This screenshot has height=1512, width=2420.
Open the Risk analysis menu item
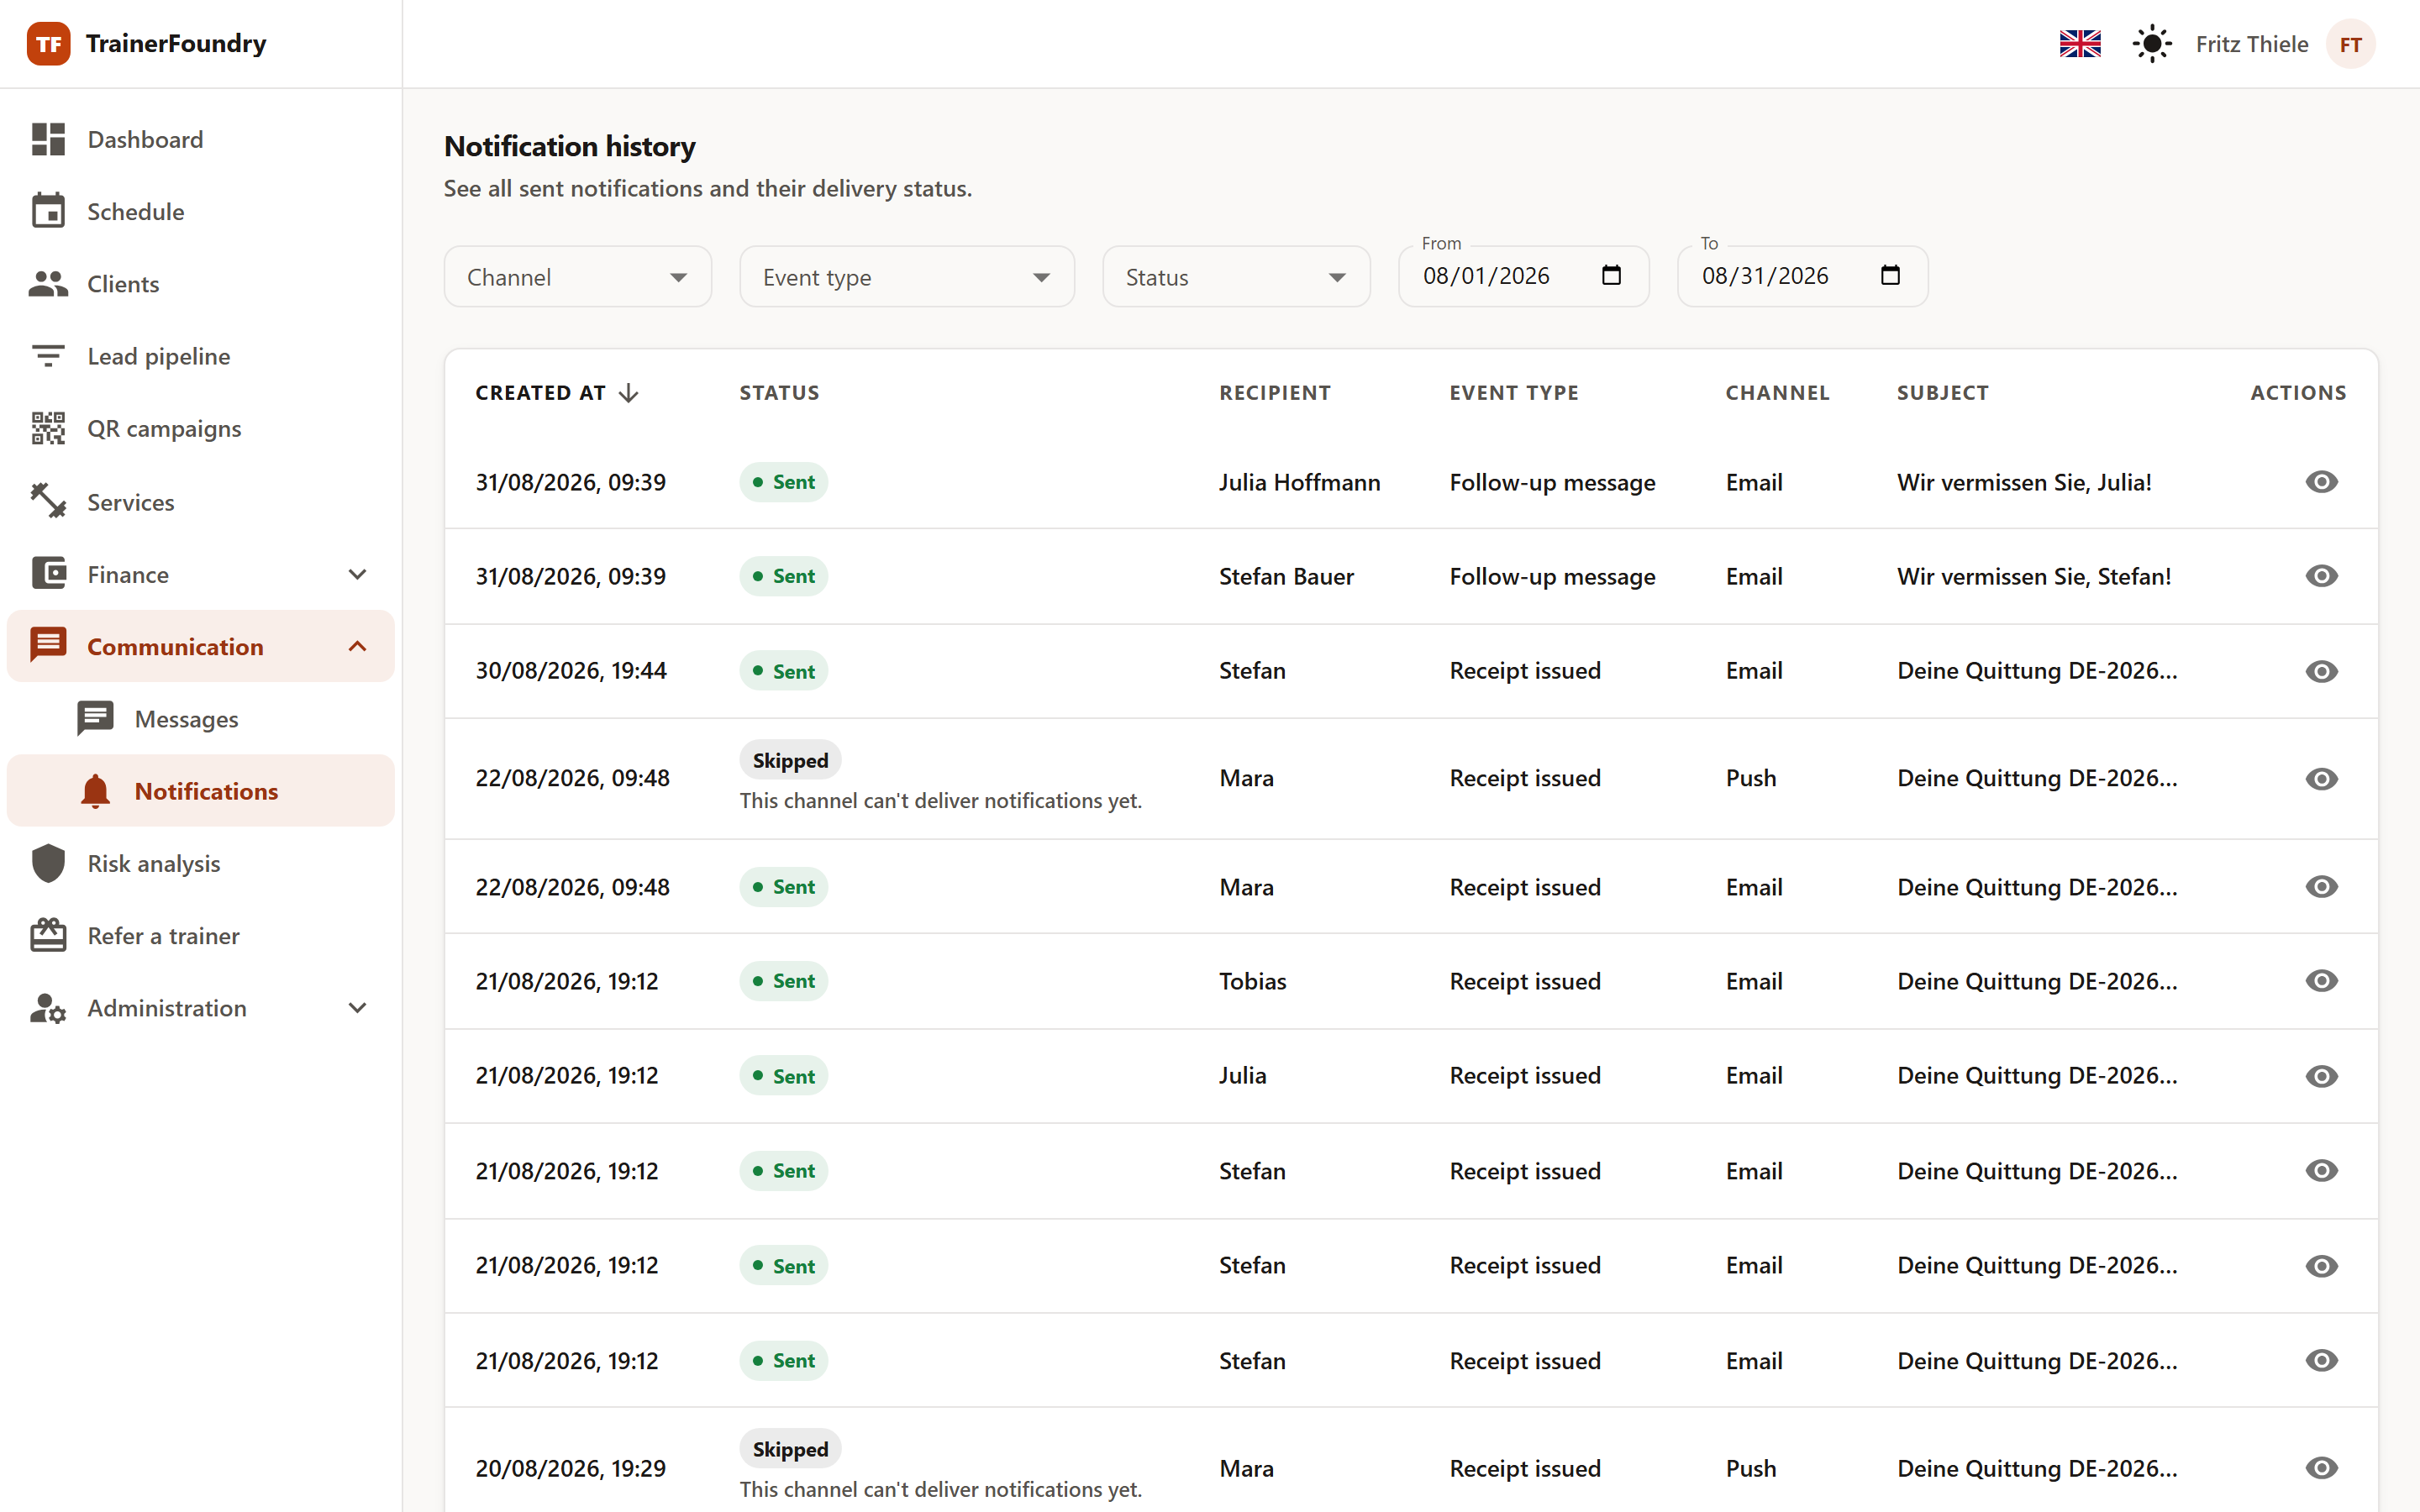200,863
